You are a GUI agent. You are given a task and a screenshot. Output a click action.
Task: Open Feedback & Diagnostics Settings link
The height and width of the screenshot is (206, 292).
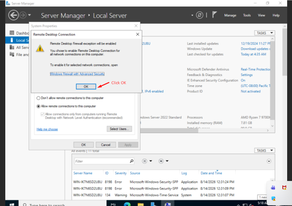coord(247,75)
